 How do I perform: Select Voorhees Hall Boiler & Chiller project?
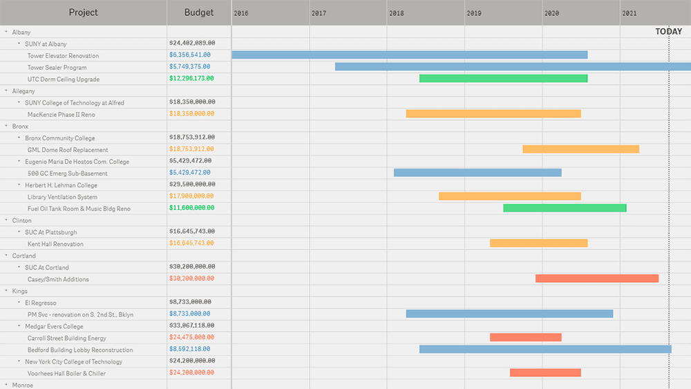click(x=66, y=374)
